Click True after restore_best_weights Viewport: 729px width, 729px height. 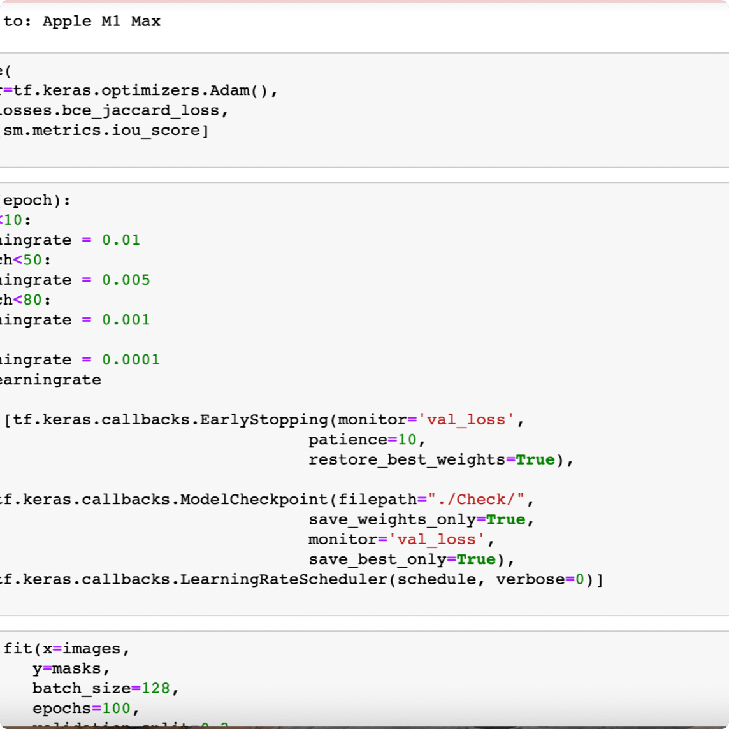click(x=535, y=460)
